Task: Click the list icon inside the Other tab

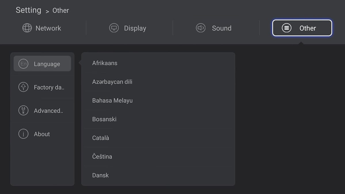Action: click(x=286, y=28)
